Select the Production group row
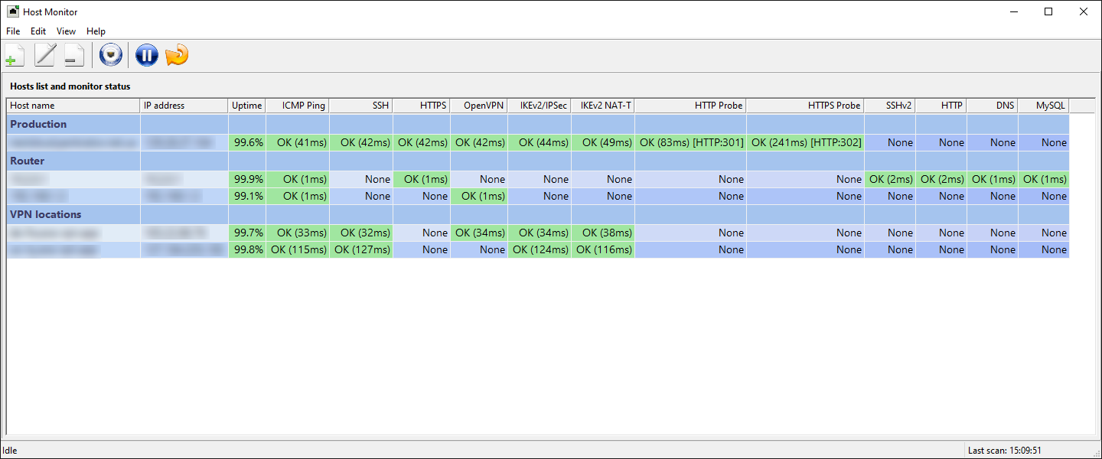The width and height of the screenshot is (1102, 459). point(538,124)
